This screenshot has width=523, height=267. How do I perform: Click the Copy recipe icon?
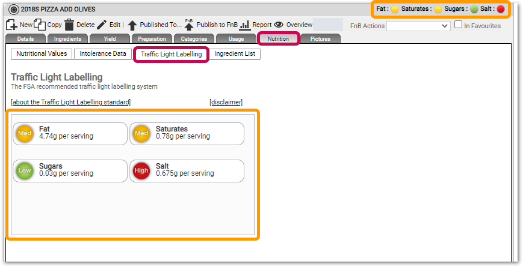40,25
